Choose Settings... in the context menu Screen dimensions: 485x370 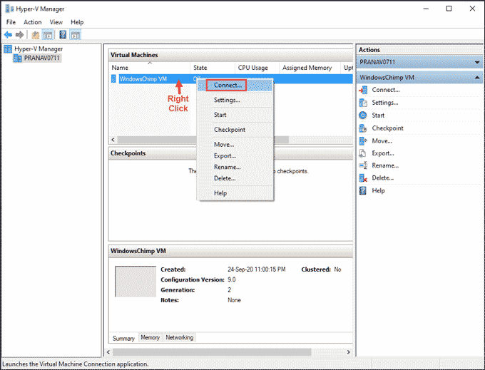(x=235, y=100)
